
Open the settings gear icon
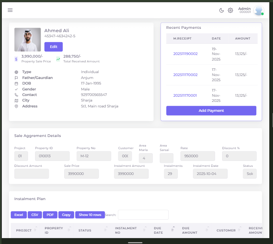(230, 10)
